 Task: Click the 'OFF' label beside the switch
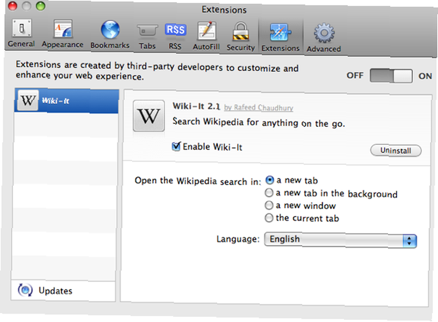(x=355, y=75)
